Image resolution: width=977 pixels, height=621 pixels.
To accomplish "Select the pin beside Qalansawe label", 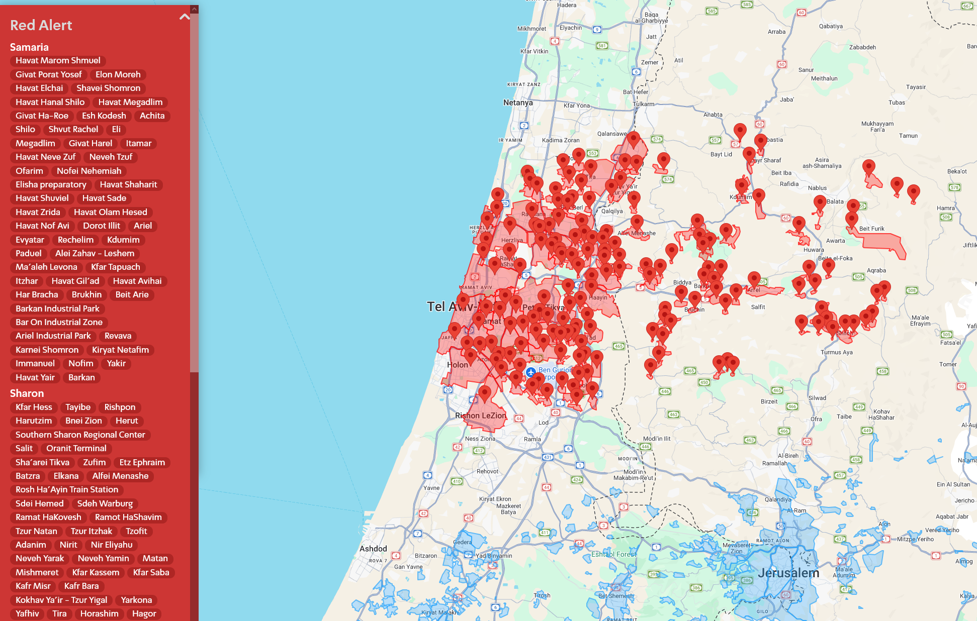I will [x=633, y=138].
